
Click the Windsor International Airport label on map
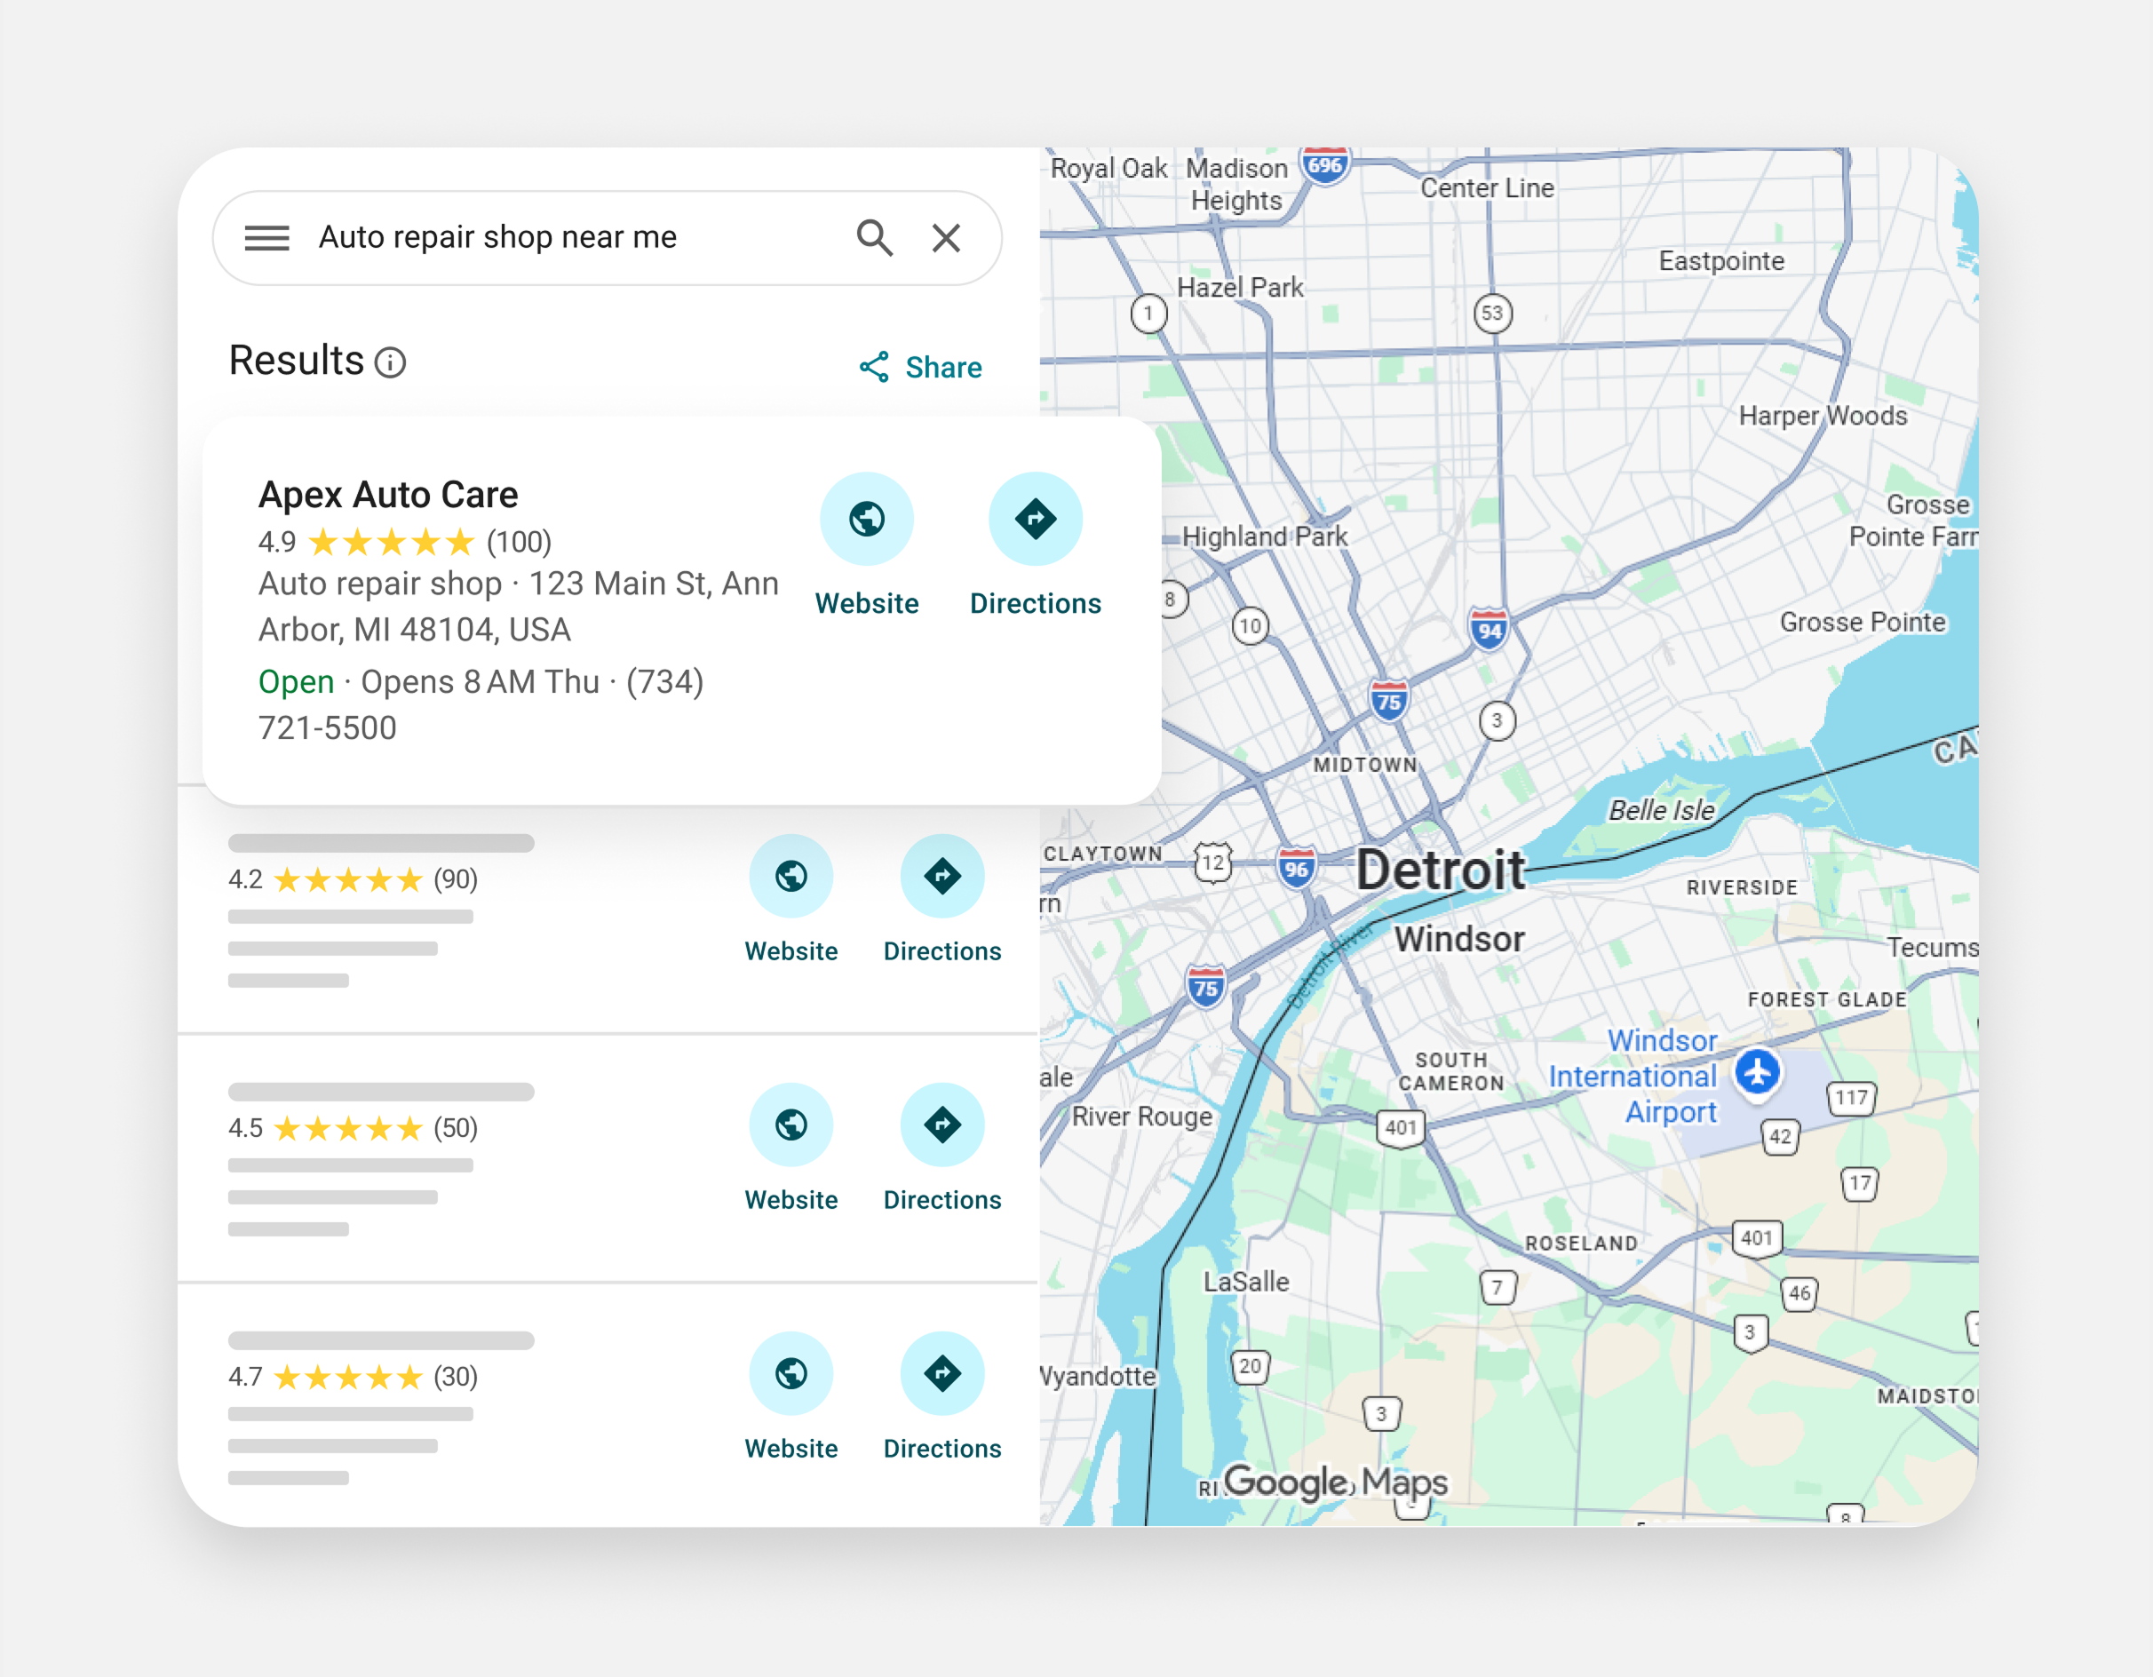point(1633,1076)
